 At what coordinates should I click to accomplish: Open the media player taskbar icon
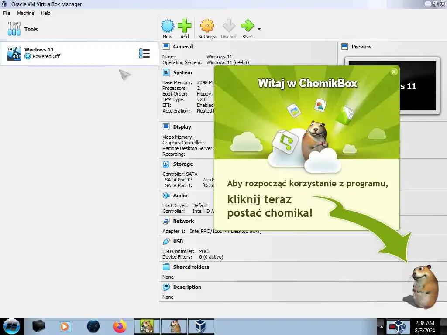click(65, 326)
